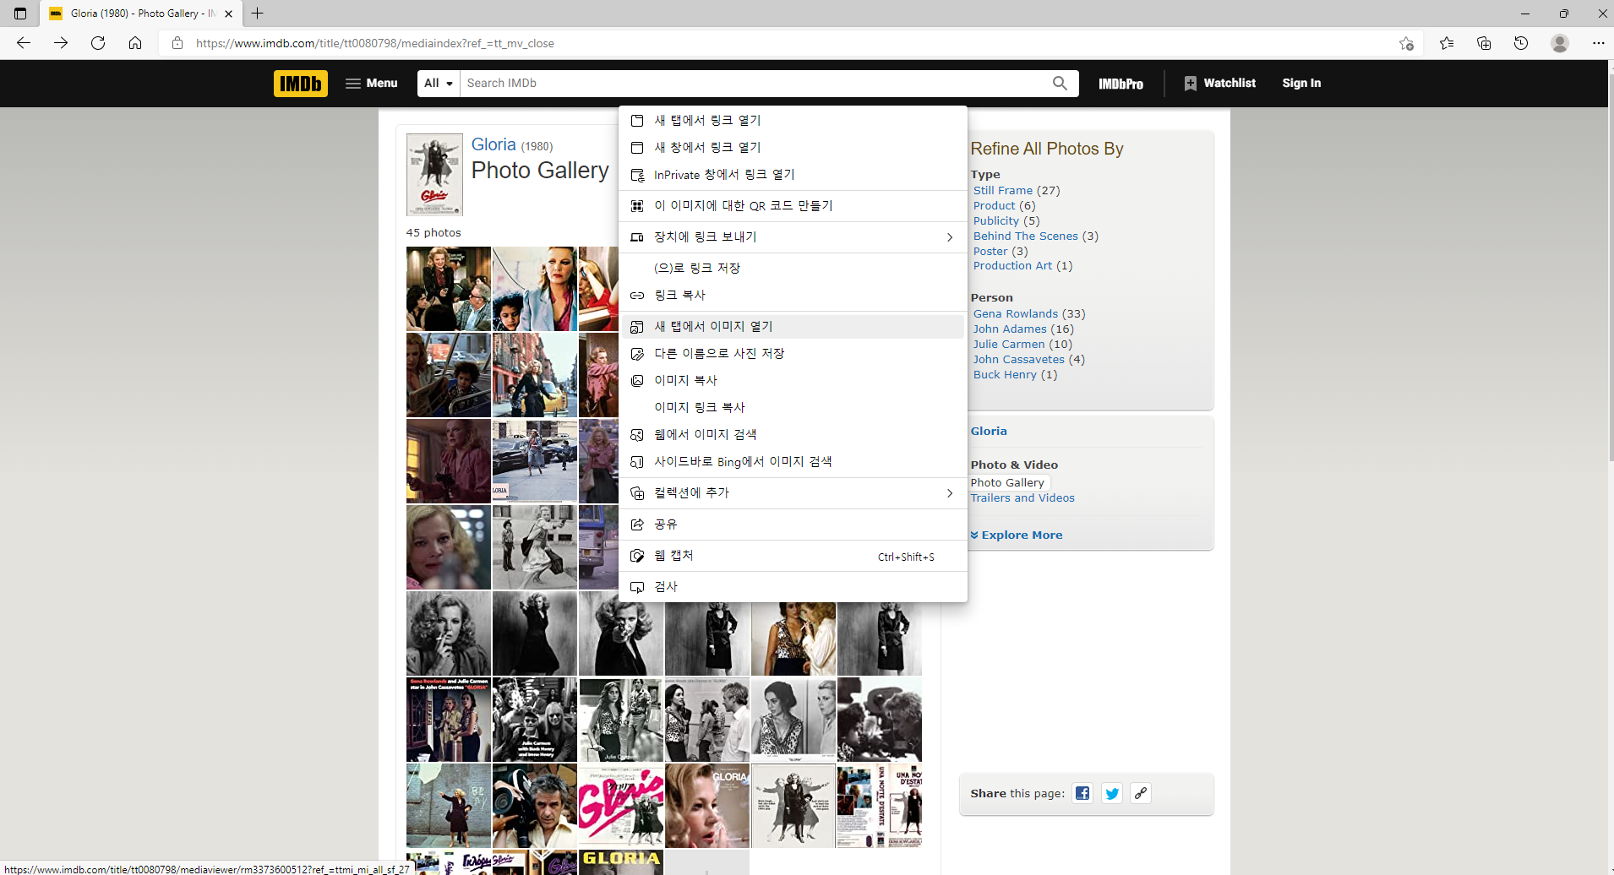Filter by Production Art
The width and height of the screenshot is (1614, 875).
tap(1012, 266)
